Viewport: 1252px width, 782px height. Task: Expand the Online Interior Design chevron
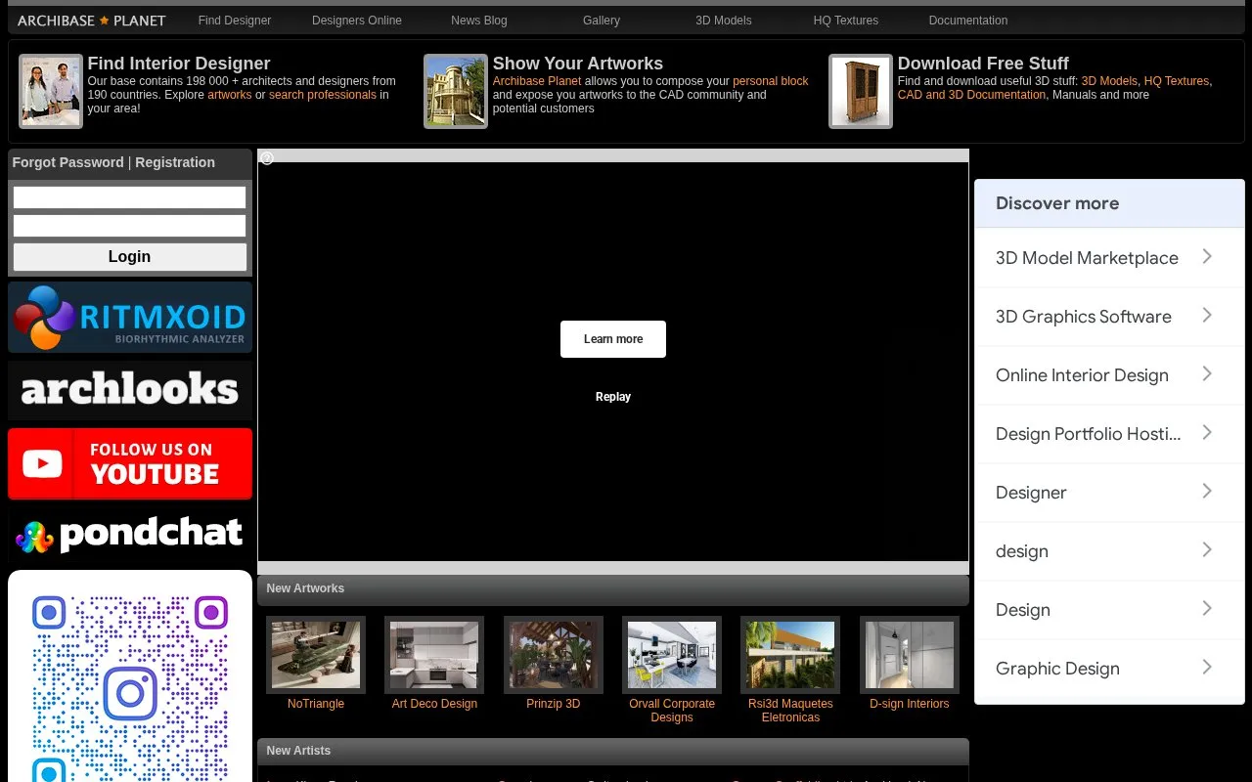[x=1207, y=374]
